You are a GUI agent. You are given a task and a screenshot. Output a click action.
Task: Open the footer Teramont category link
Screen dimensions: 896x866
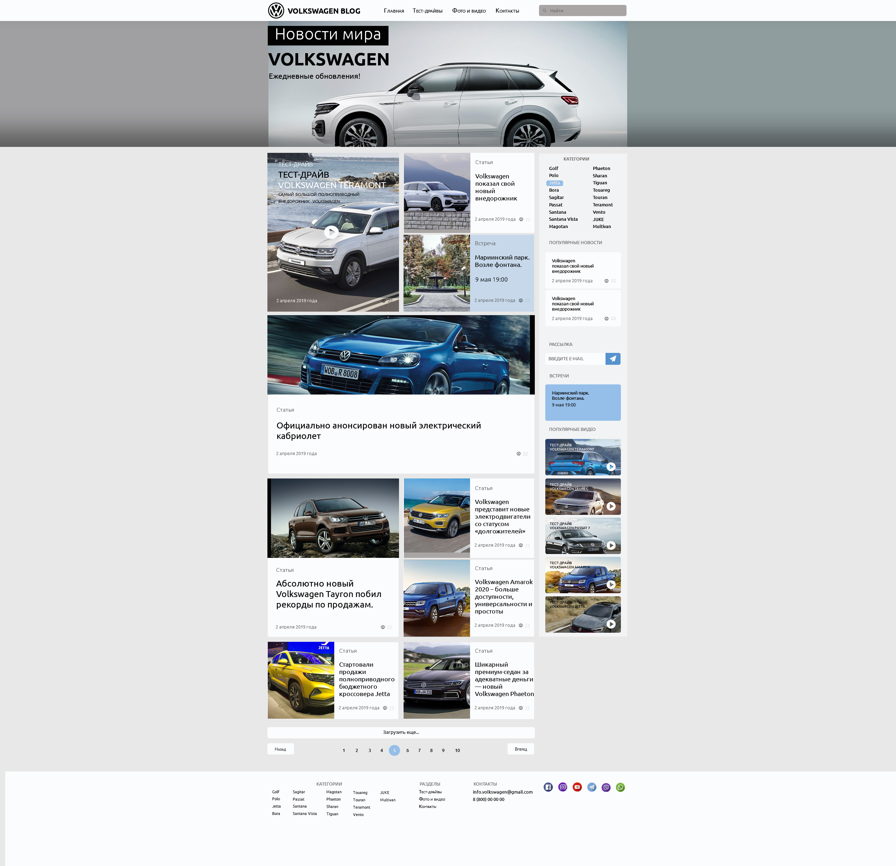pyautogui.click(x=362, y=808)
